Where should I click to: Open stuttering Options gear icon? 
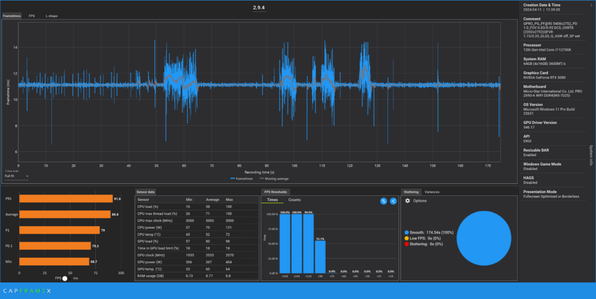point(408,201)
